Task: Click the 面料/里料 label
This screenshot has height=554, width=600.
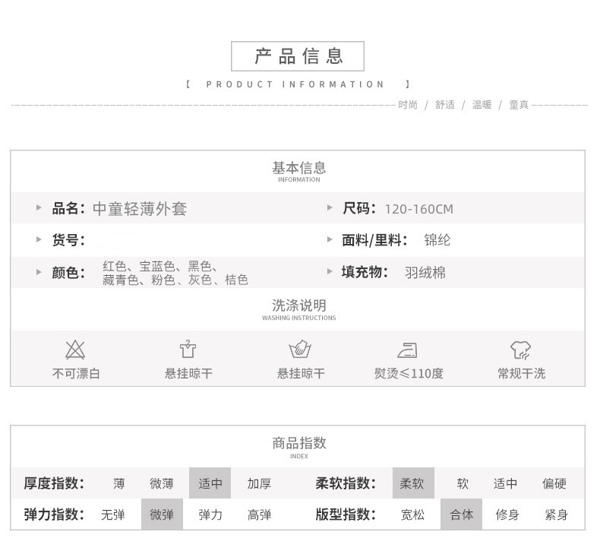Action: pyautogui.click(x=374, y=240)
